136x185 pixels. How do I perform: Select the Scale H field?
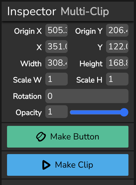pyautogui.click(x=117, y=79)
